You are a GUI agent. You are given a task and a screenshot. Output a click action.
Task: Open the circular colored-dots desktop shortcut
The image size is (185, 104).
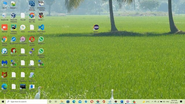(x=23, y=28)
